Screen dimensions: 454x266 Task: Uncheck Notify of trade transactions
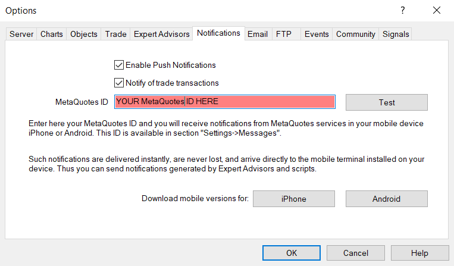(118, 83)
